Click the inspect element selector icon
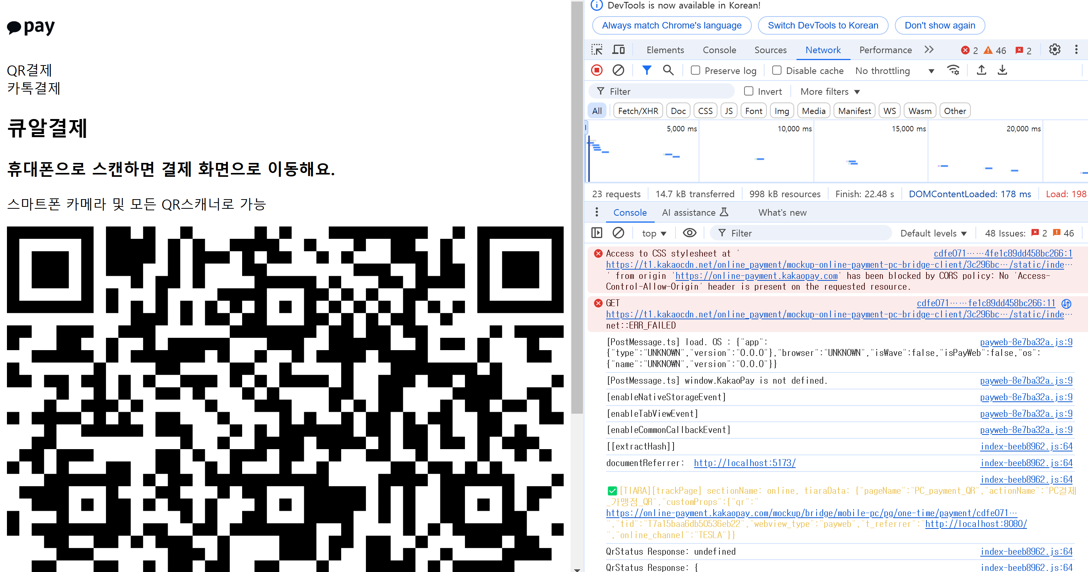Image resolution: width=1088 pixels, height=572 pixels. (x=597, y=50)
